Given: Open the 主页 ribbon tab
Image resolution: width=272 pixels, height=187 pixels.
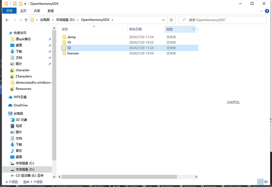Looking at the screenshot, I should (x=23, y=11).
